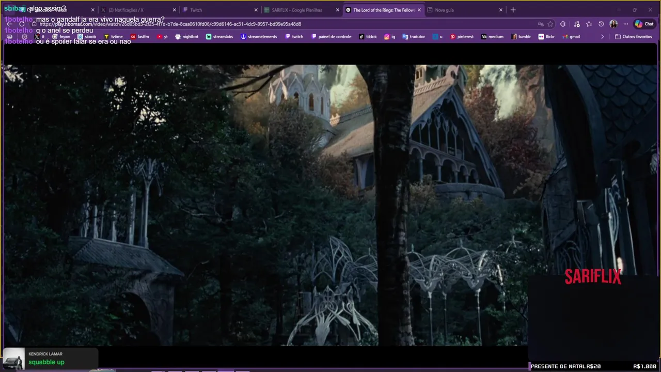Open the ig Instagram bookmark

point(389,37)
